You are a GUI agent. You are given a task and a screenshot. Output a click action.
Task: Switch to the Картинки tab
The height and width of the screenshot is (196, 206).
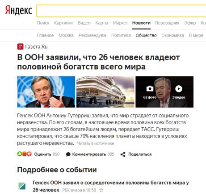[x=63, y=23]
